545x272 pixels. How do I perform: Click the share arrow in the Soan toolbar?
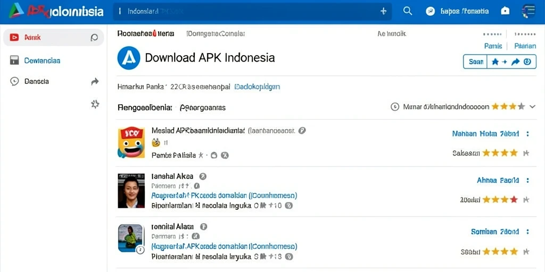click(x=515, y=62)
